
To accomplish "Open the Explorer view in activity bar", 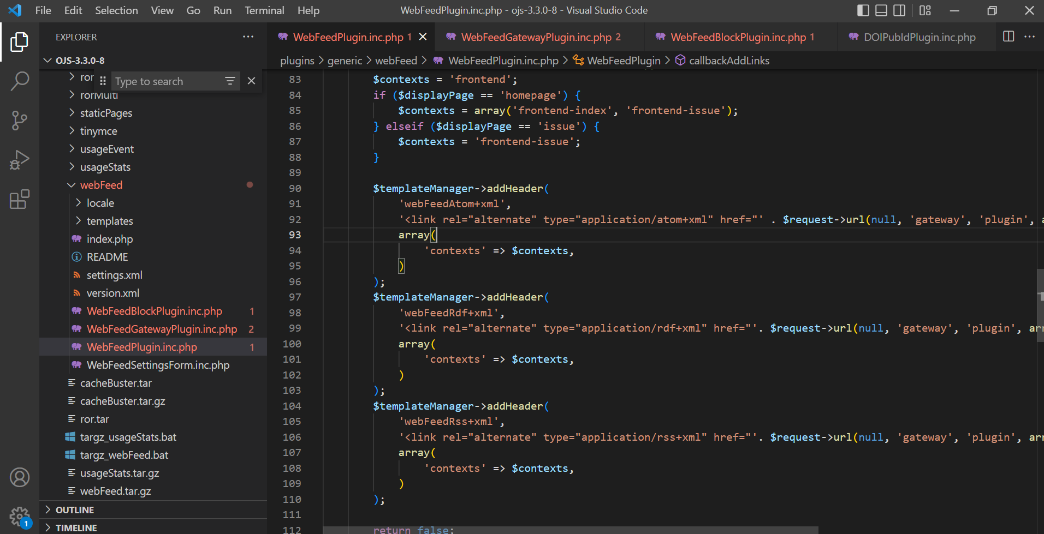I will [x=19, y=42].
